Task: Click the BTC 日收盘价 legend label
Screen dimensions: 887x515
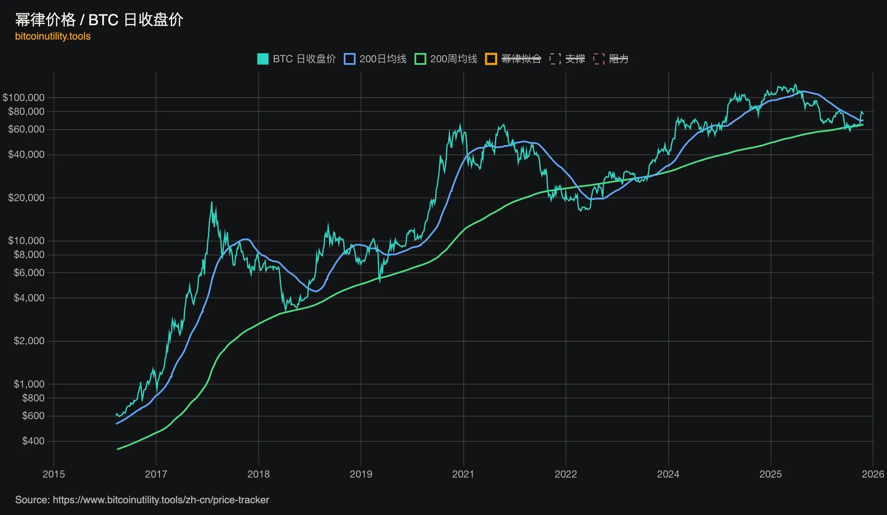Action: point(304,59)
